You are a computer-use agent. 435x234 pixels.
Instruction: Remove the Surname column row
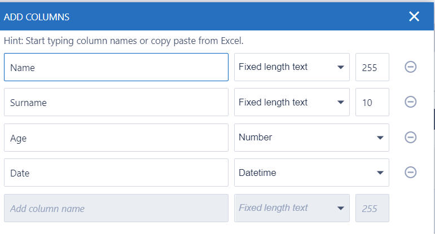(411, 102)
